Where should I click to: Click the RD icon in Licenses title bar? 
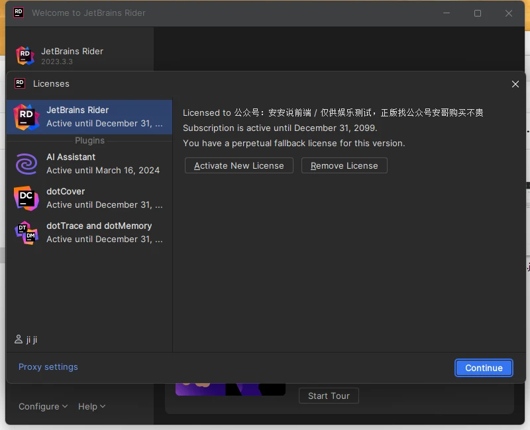(x=20, y=83)
